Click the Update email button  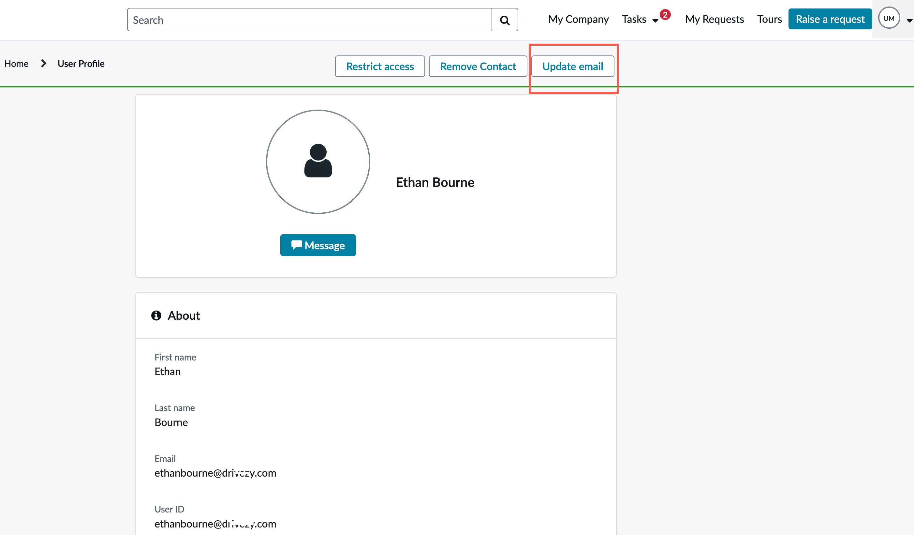click(572, 67)
